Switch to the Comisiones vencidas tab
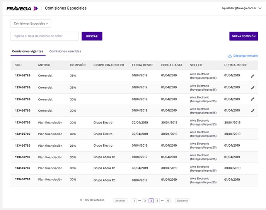Image resolution: width=266 pixels, height=210 pixels. [x=65, y=51]
